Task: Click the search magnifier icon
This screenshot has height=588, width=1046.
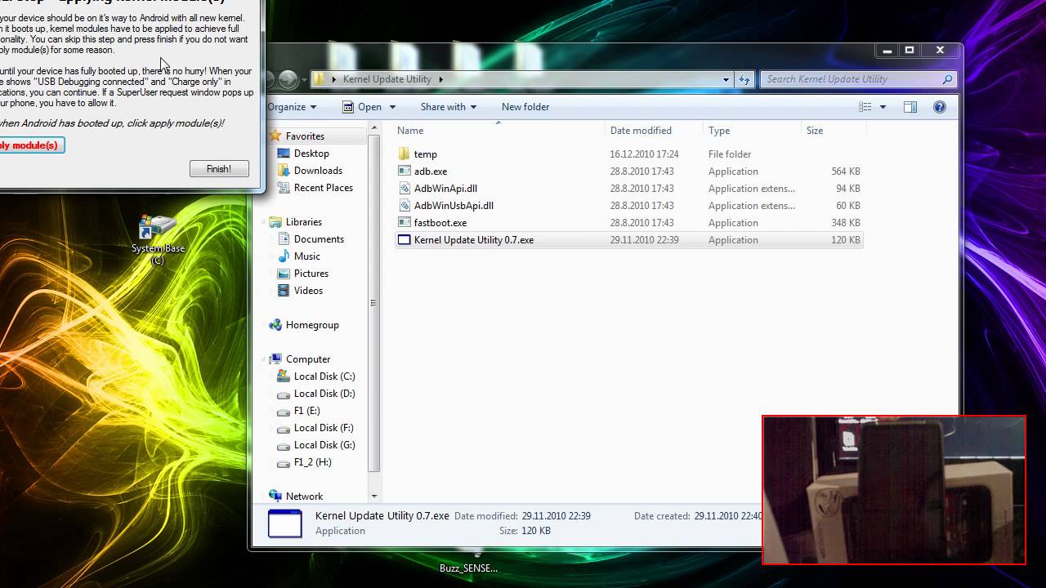Action: point(947,79)
